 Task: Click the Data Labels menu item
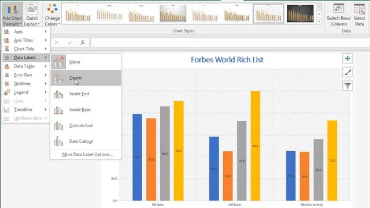tap(25, 58)
